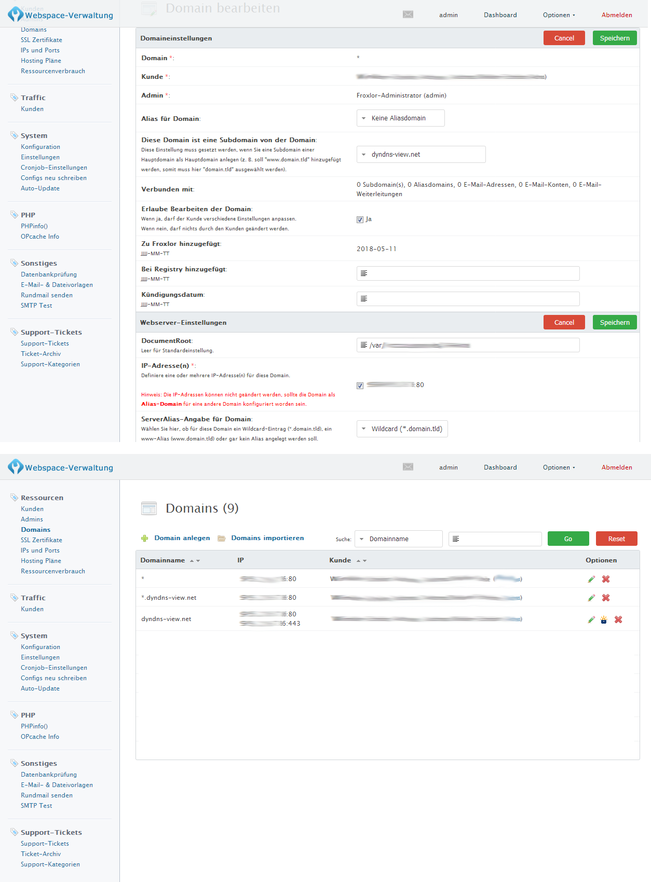This screenshot has width=651, height=882.
Task: Open Ticket-Archiv in list page sidebar
Action: click(41, 854)
